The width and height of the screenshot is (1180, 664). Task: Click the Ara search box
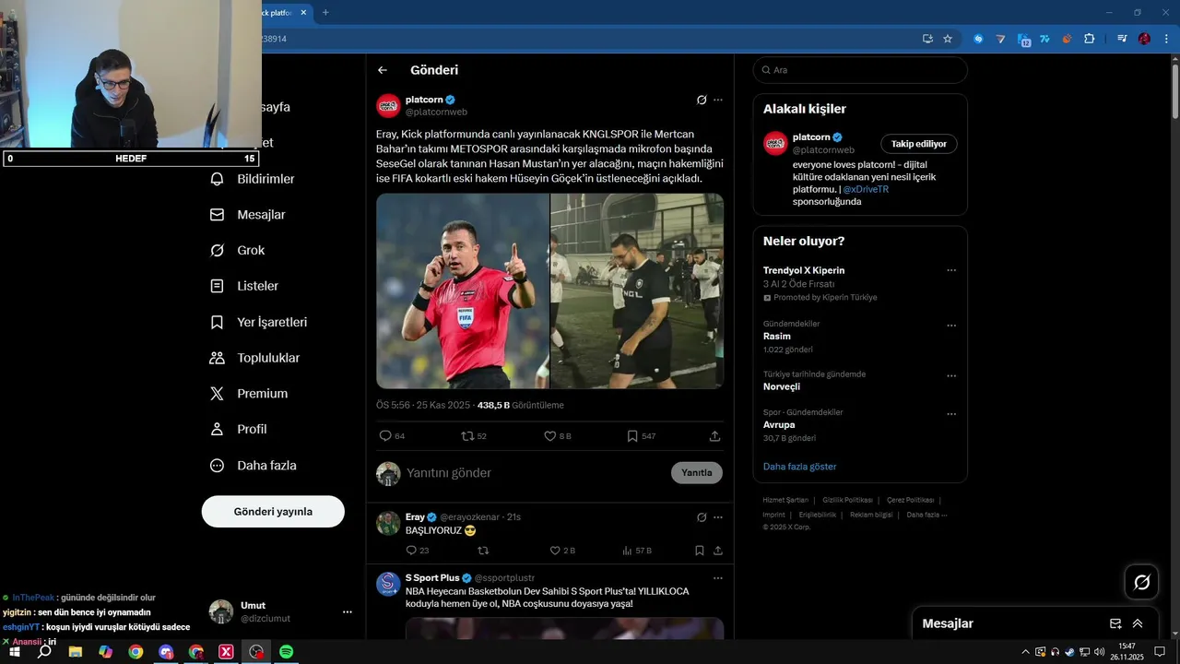(860, 70)
